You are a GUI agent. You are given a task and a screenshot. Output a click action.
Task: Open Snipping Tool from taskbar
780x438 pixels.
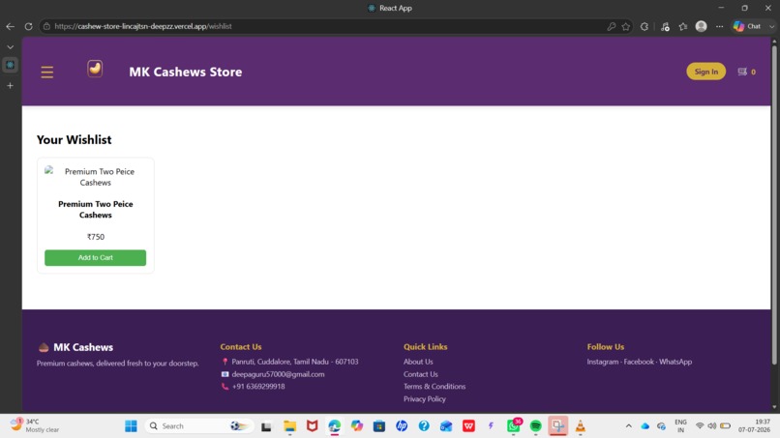click(557, 426)
